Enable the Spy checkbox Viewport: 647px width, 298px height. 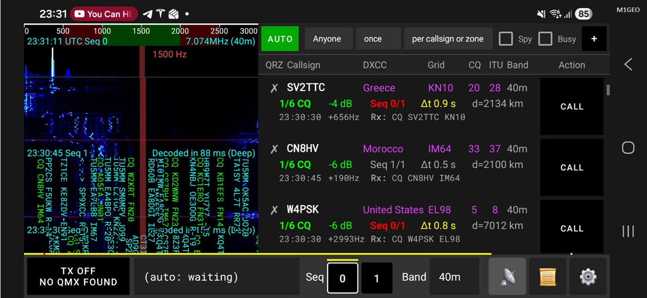click(x=506, y=39)
